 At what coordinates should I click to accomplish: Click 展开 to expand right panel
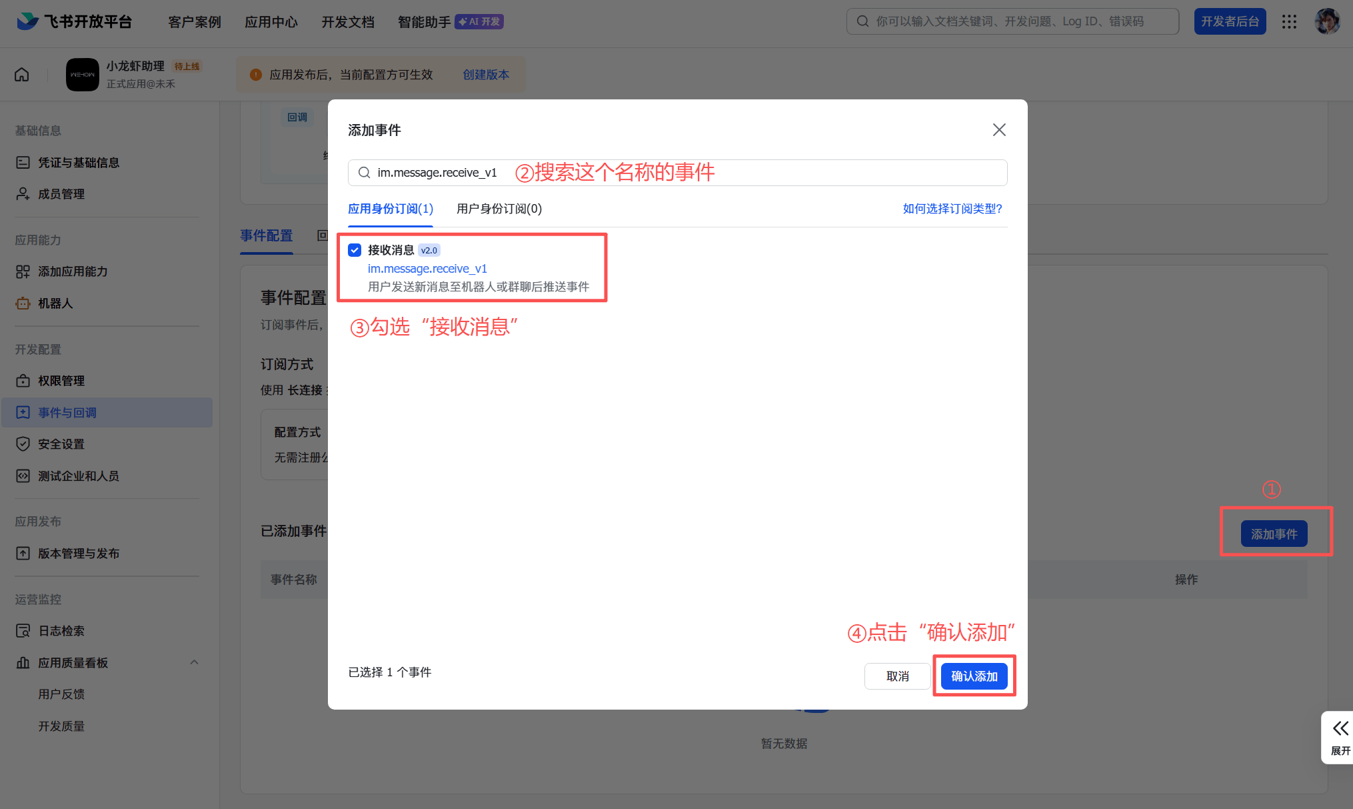(x=1339, y=737)
